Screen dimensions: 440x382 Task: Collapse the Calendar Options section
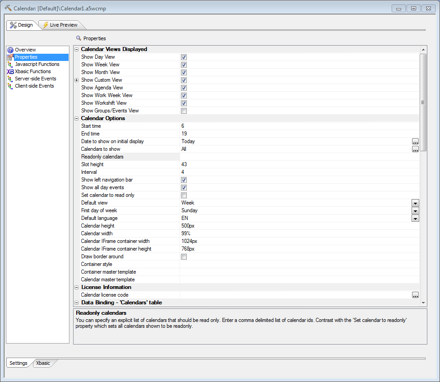tap(76, 118)
